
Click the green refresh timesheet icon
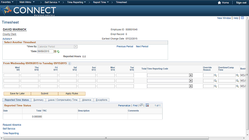pos(58,52)
